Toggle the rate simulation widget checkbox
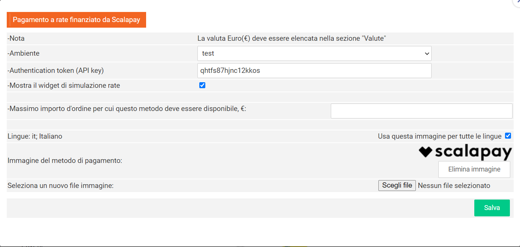 [202, 85]
